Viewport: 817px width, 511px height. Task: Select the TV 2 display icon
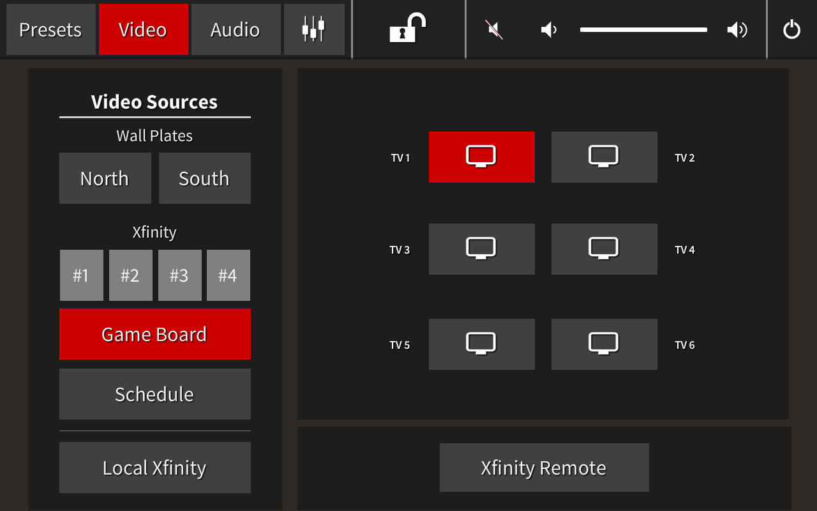pos(604,157)
